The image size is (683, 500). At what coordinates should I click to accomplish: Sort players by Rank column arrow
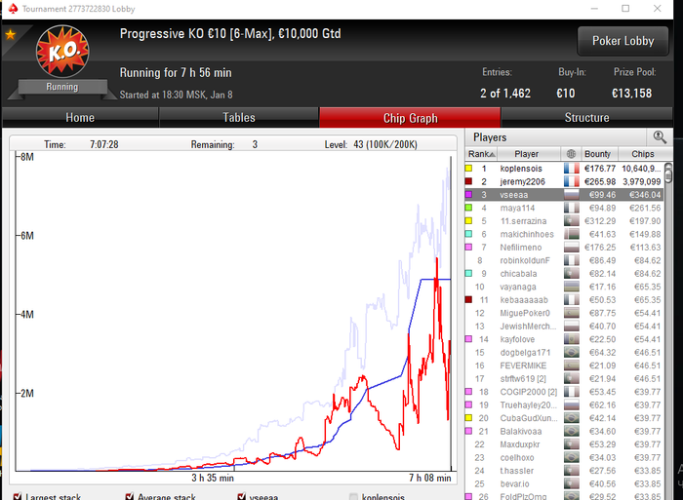[493, 154]
